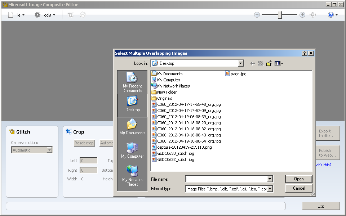Click the 3D orientation cube icon
The height and width of the screenshot is (216, 346).
[83, 15]
